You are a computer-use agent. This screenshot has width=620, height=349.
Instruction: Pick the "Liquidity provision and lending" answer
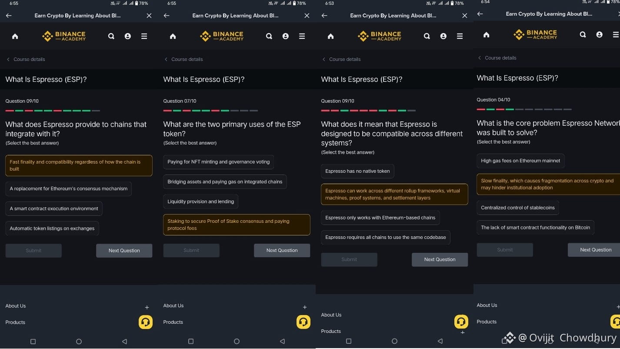coord(200,201)
